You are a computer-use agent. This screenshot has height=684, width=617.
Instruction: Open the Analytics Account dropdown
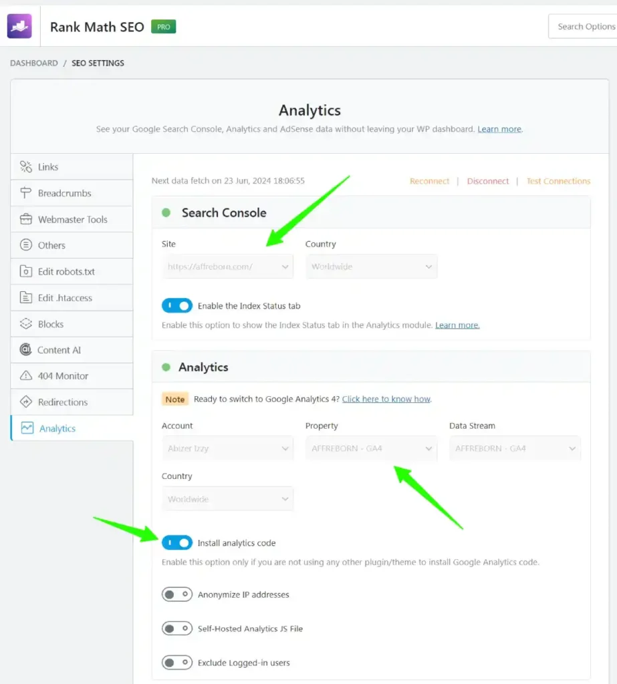click(x=227, y=448)
